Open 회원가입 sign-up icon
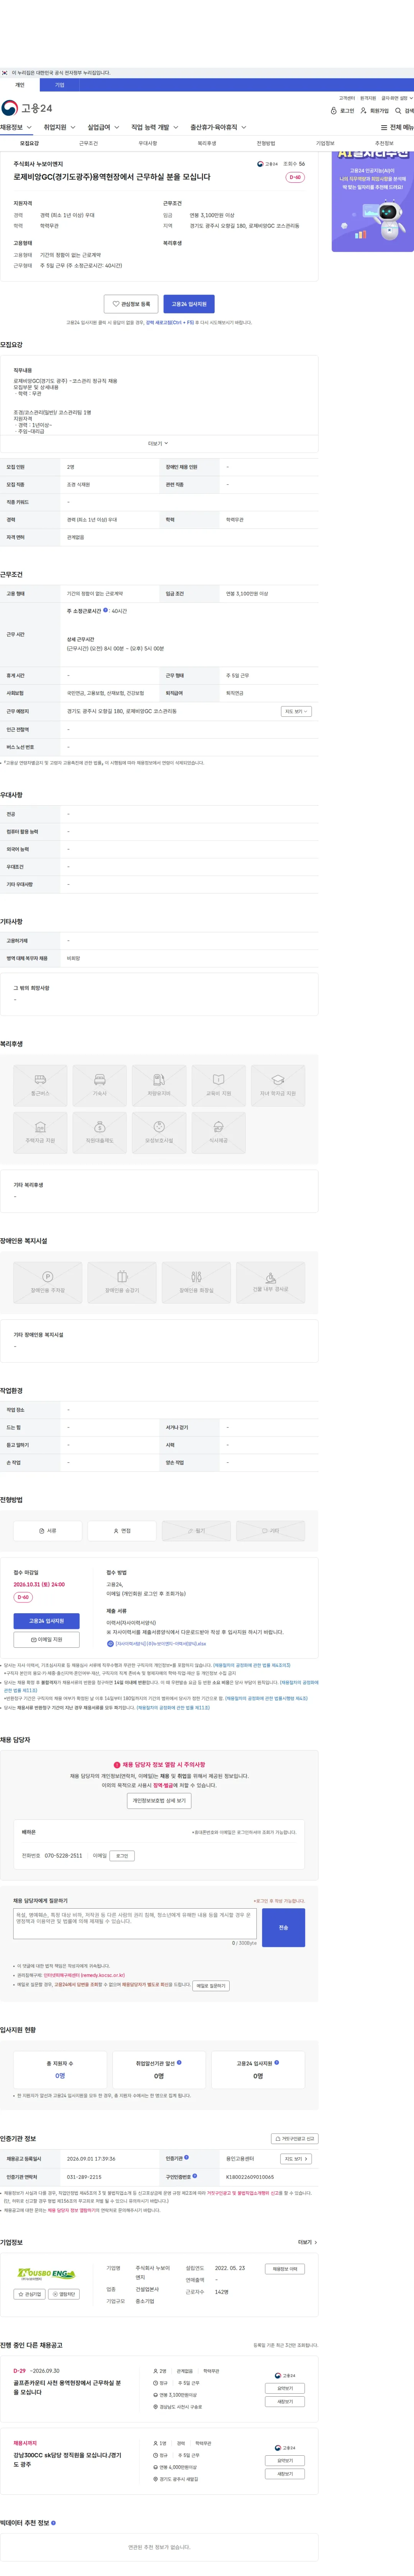414x2576 pixels. (374, 111)
